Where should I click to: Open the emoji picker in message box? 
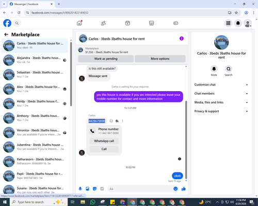175,189
